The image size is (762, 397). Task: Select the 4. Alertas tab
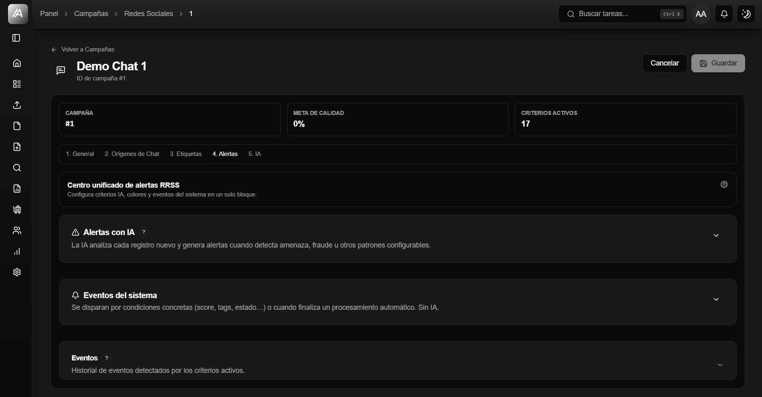pyautogui.click(x=225, y=154)
